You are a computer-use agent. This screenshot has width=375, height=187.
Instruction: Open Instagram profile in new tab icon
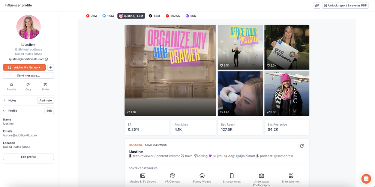pyautogui.click(x=302, y=146)
